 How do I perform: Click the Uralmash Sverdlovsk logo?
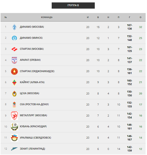[x=14, y=138]
